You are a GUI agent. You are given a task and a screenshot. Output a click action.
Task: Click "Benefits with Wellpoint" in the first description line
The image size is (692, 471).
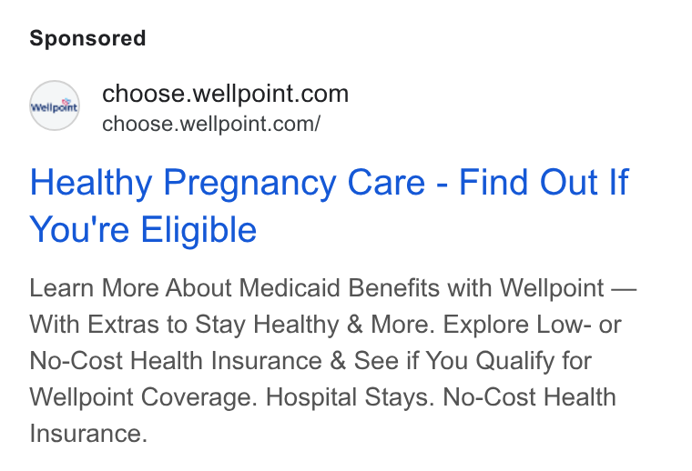[475, 288]
